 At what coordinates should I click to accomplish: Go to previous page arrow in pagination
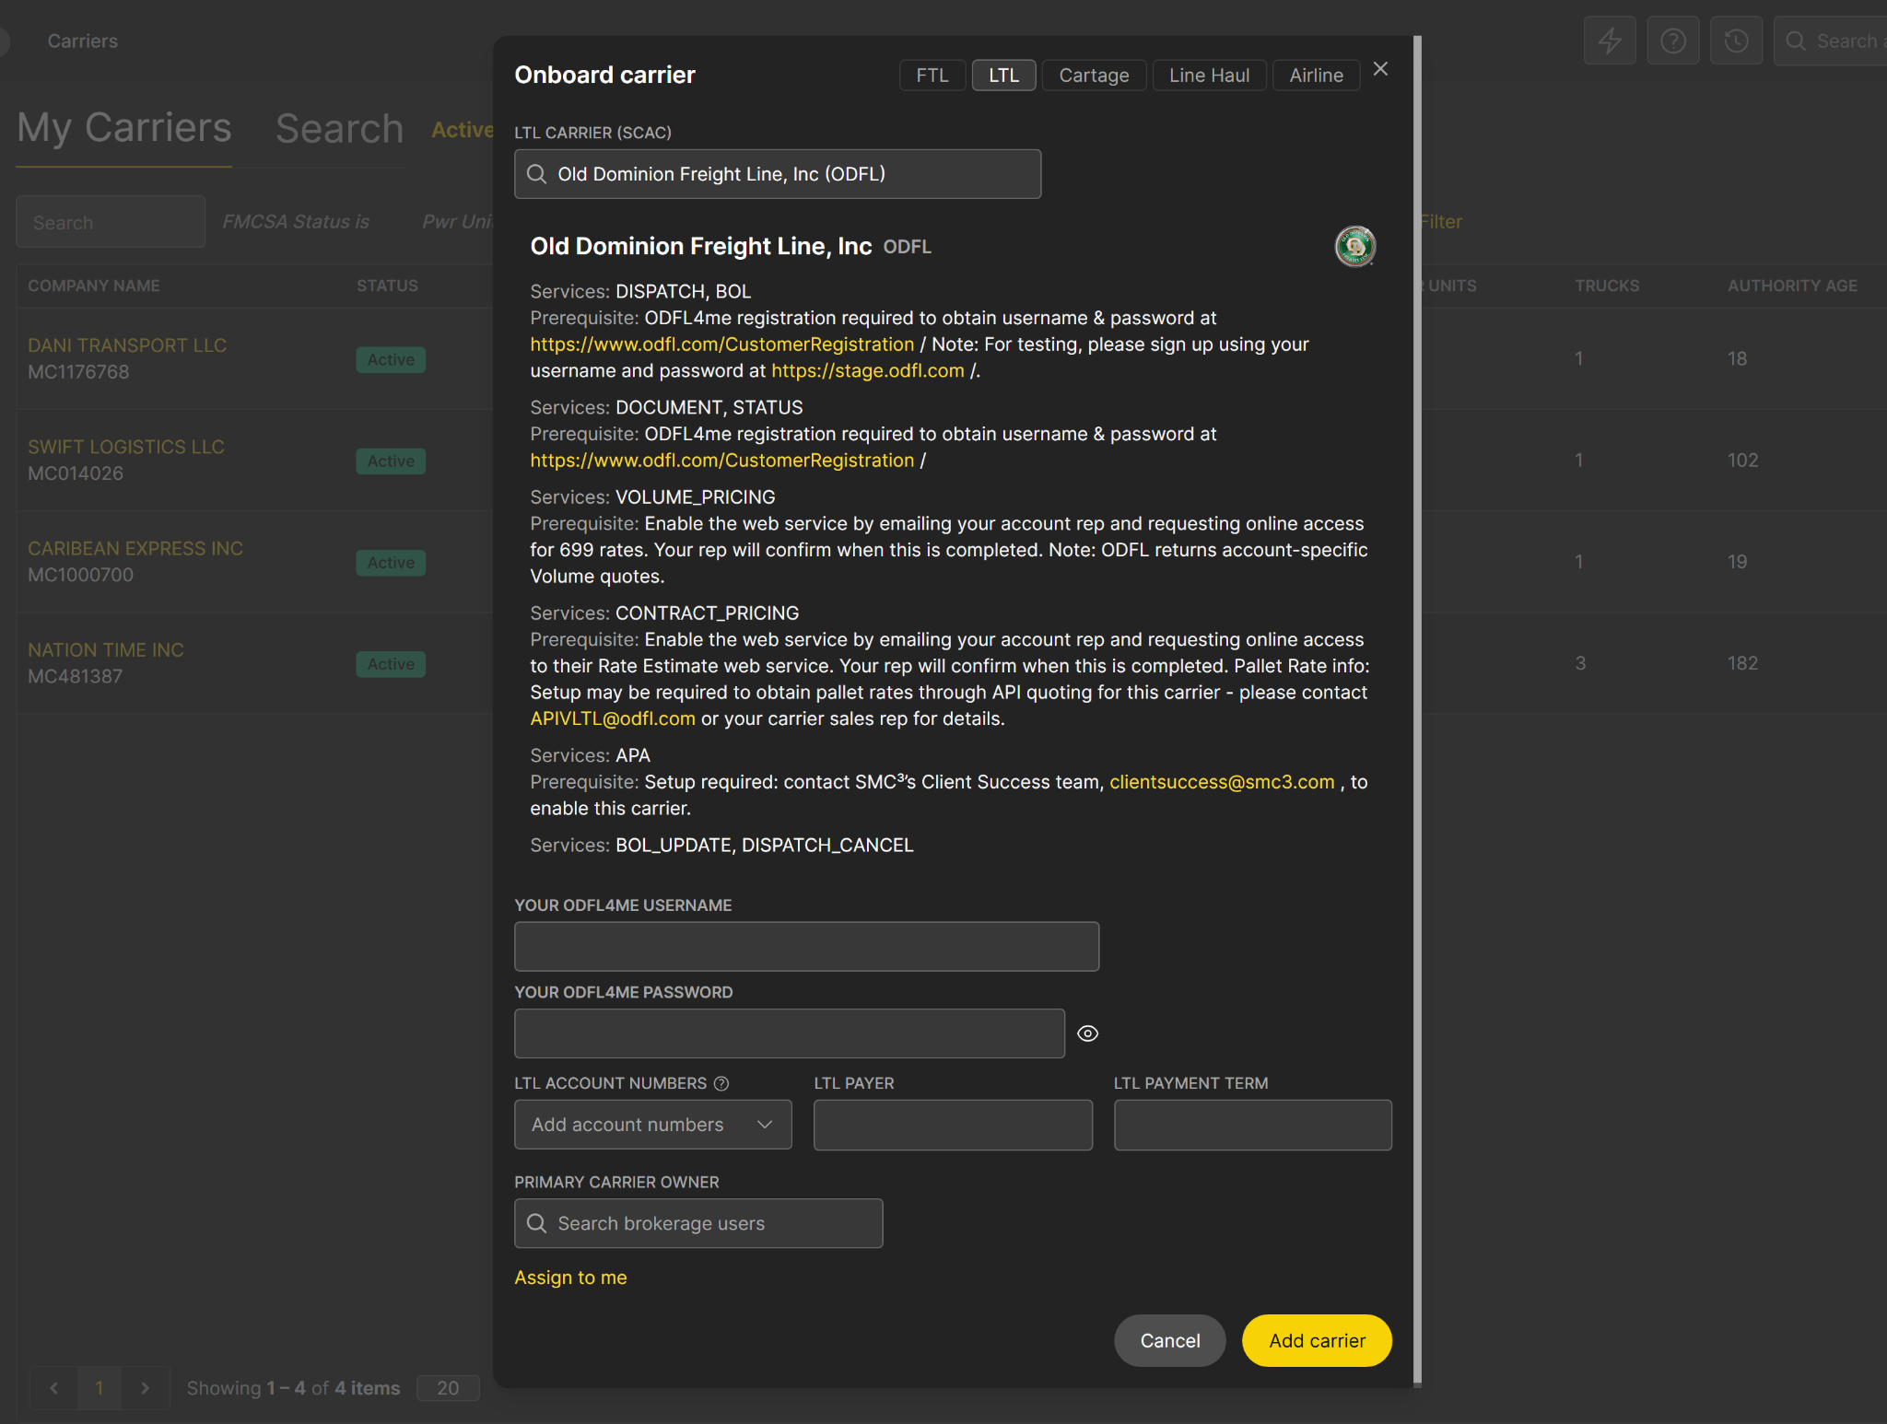(x=54, y=1388)
